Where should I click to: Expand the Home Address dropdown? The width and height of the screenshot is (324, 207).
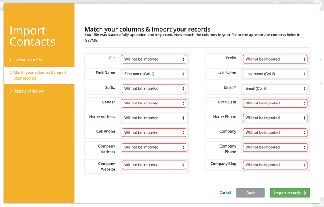pyautogui.click(x=154, y=118)
